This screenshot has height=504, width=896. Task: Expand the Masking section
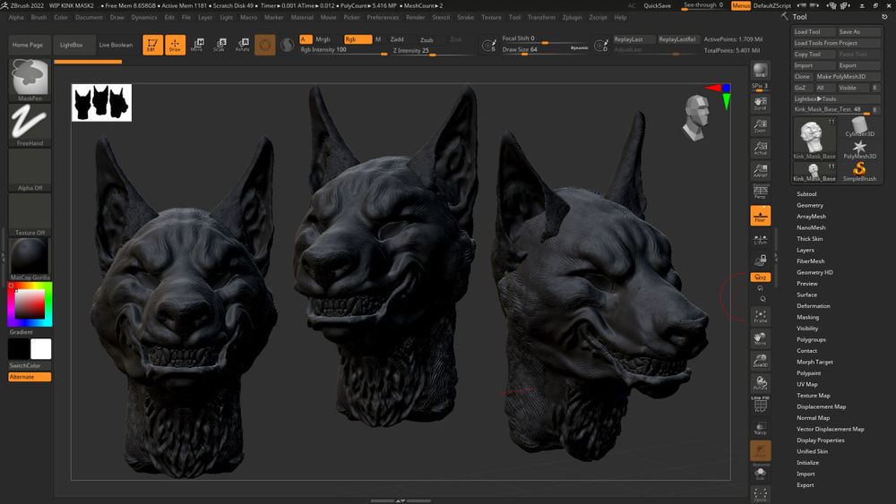807,317
